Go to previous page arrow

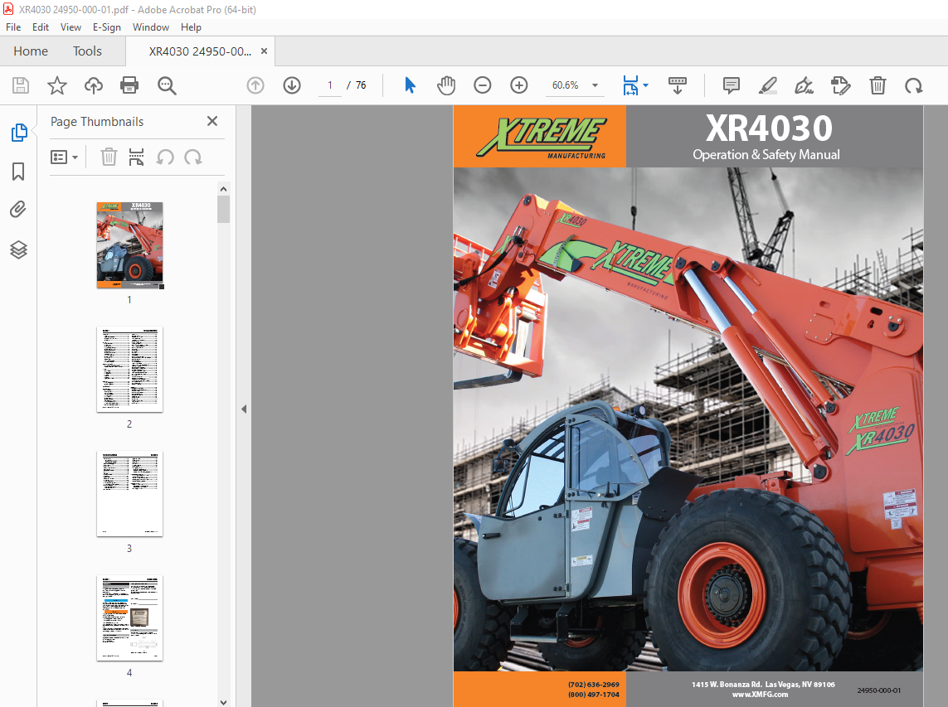pos(255,85)
